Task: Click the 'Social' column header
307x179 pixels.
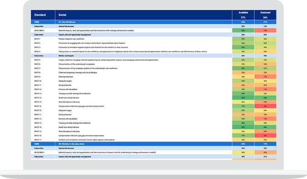Action: point(62,15)
